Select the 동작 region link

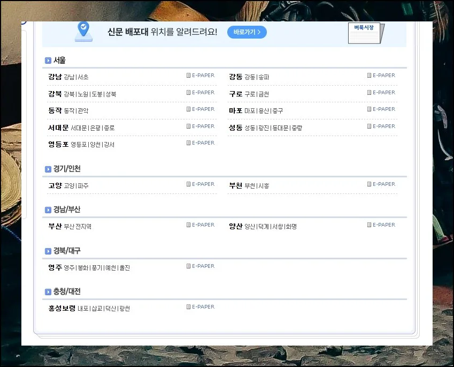click(x=55, y=110)
